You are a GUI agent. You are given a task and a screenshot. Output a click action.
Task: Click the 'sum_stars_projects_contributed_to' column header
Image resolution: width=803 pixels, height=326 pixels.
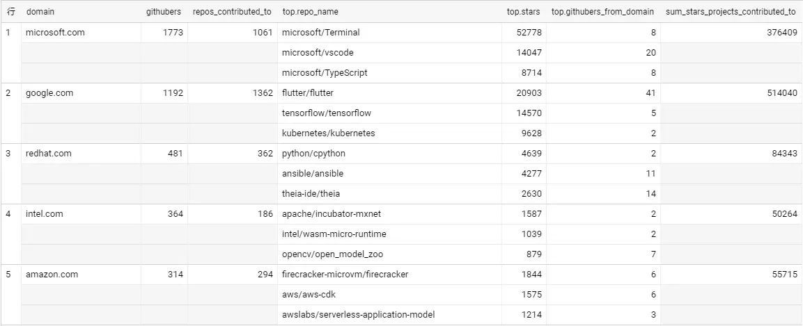tap(731, 12)
